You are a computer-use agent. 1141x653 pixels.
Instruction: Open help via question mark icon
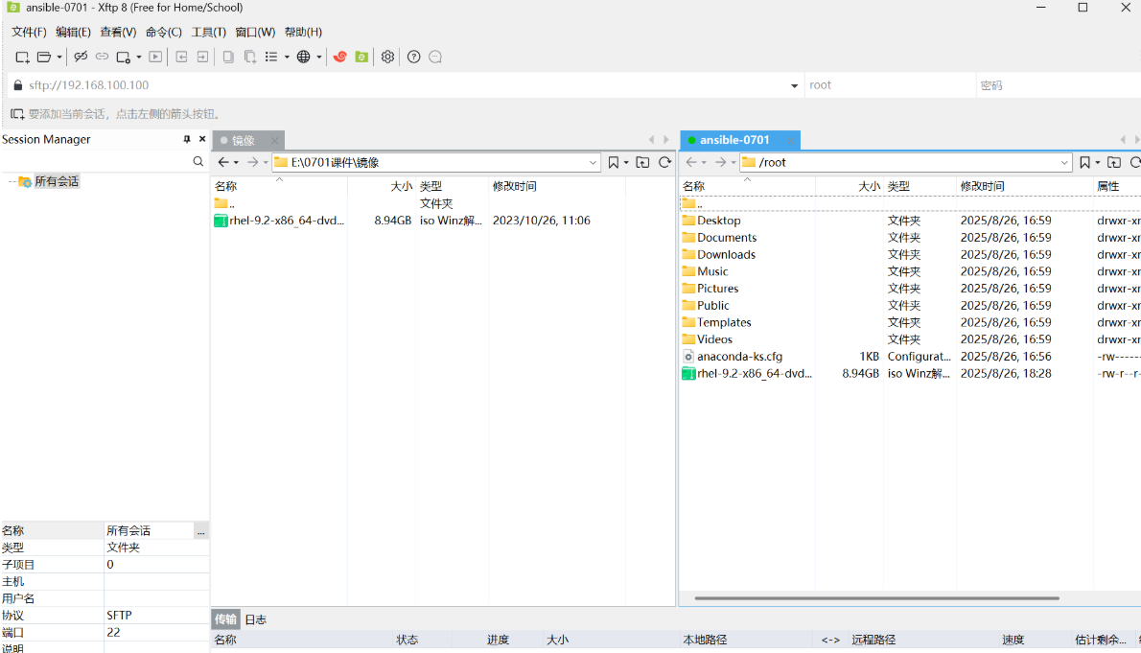coord(413,57)
